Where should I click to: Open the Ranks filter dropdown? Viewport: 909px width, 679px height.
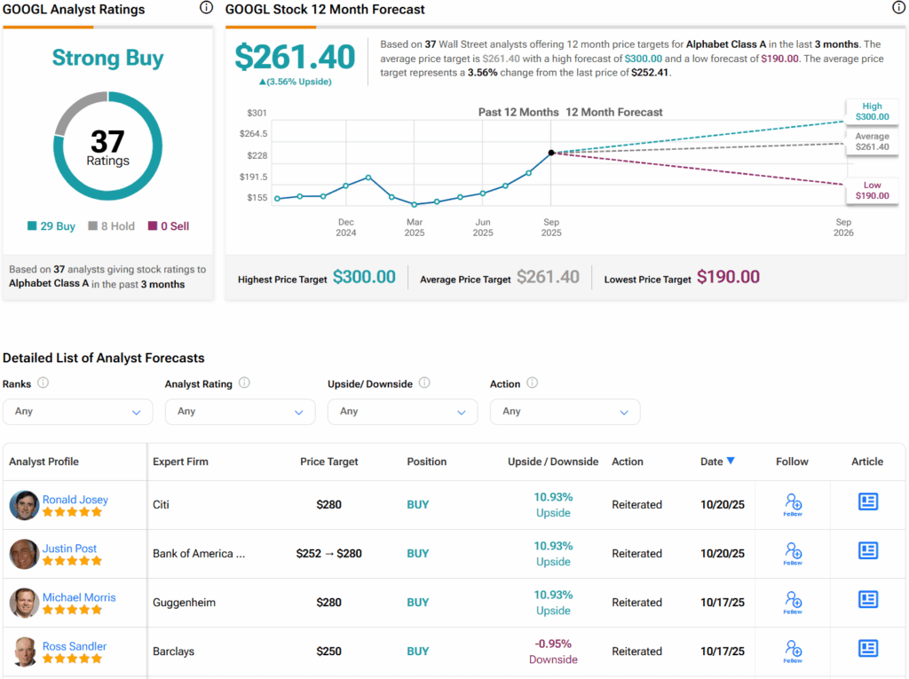click(77, 412)
